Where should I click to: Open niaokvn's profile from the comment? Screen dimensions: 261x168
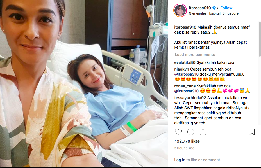(181, 69)
